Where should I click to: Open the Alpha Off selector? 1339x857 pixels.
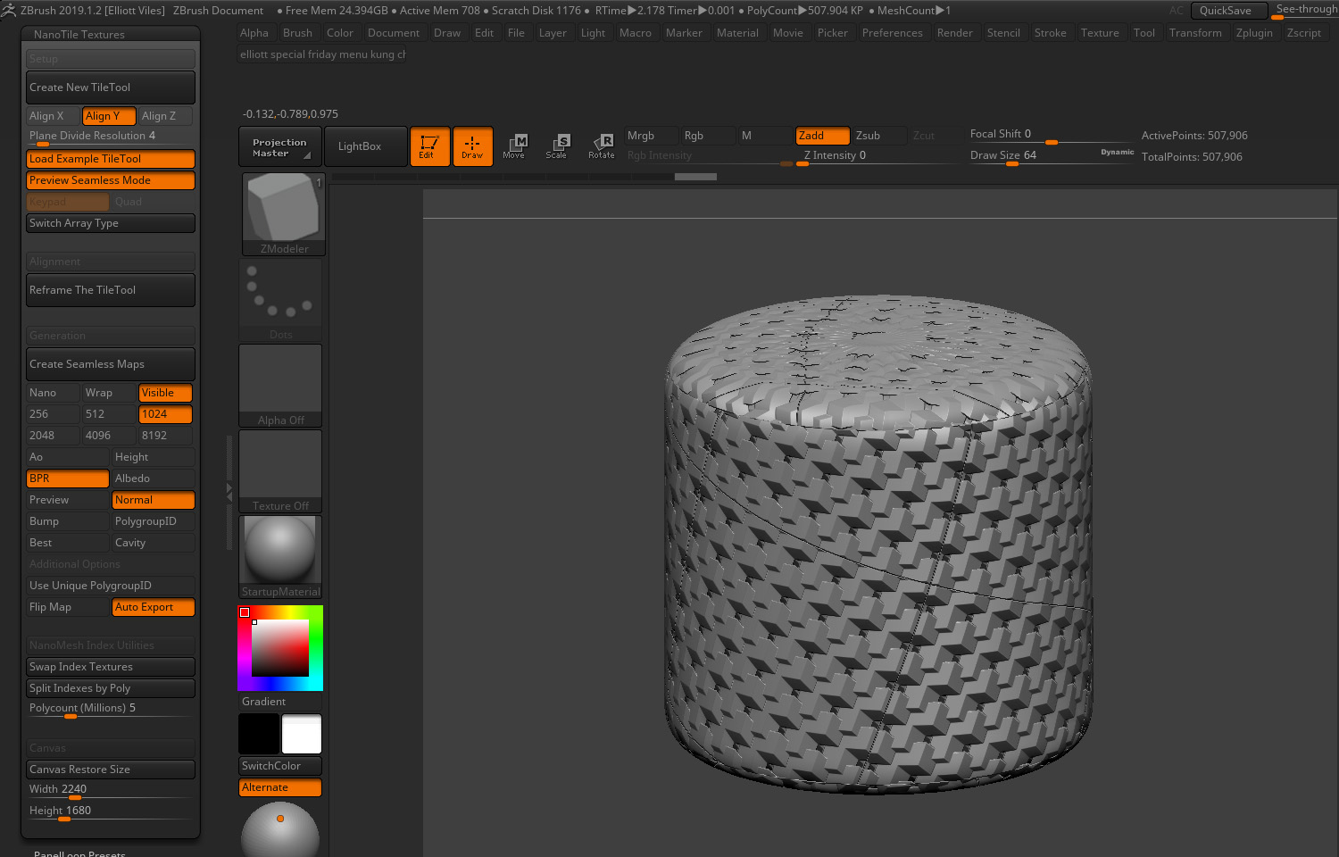click(x=280, y=385)
